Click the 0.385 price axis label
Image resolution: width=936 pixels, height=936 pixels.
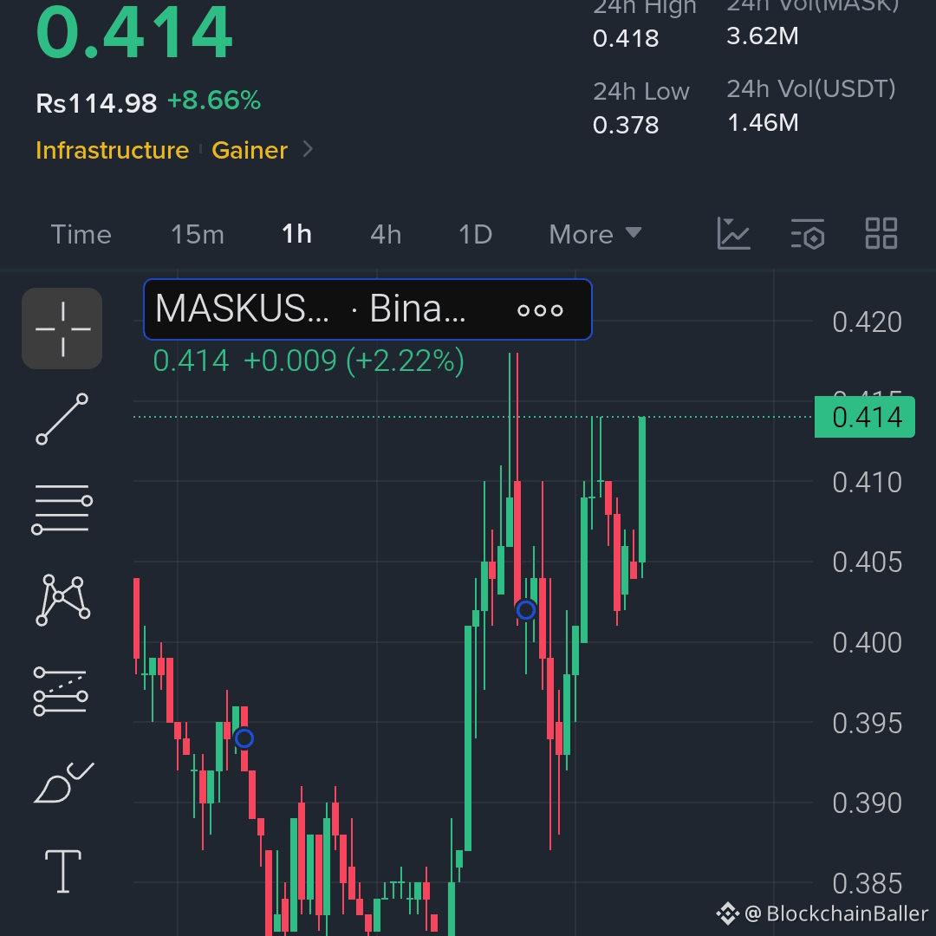click(867, 883)
